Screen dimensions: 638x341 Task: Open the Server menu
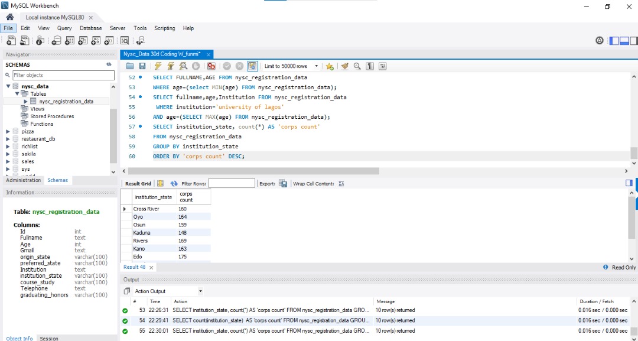click(x=118, y=28)
